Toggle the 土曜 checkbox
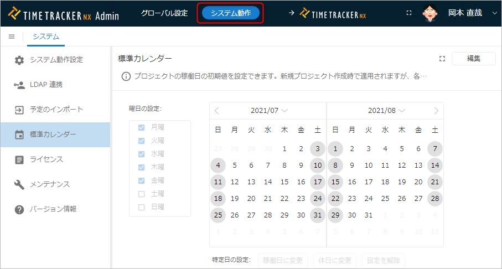This screenshot has height=269, width=502. [142, 194]
